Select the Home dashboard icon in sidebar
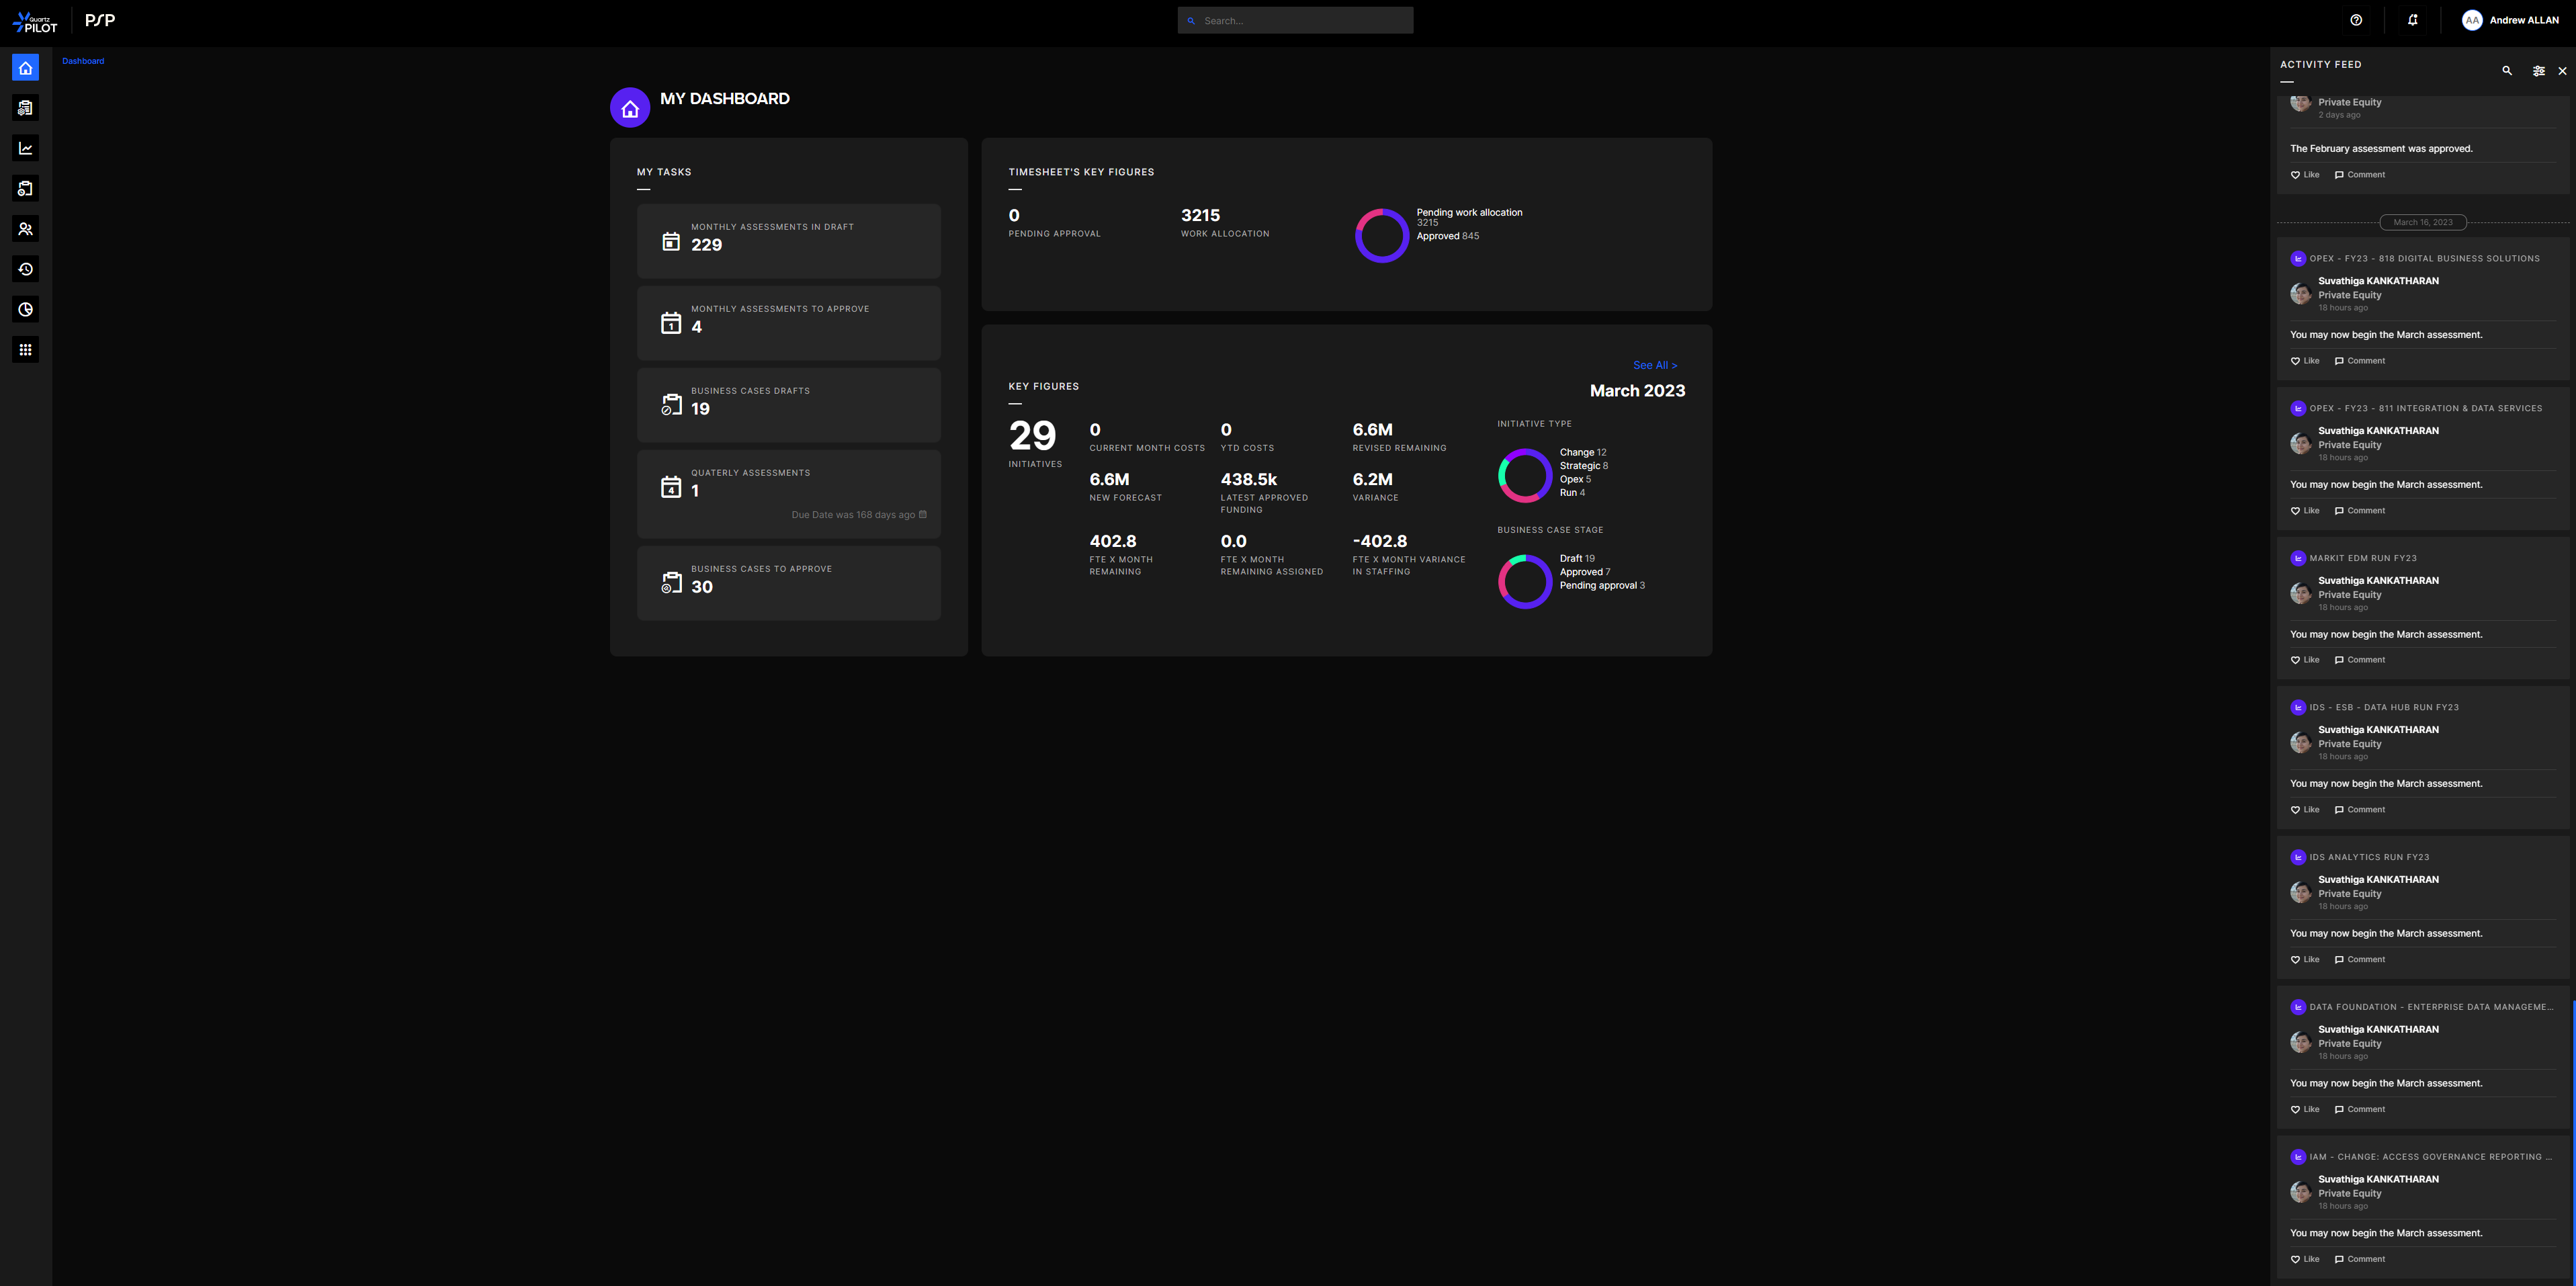The width and height of the screenshot is (2576, 1286). coord(25,67)
